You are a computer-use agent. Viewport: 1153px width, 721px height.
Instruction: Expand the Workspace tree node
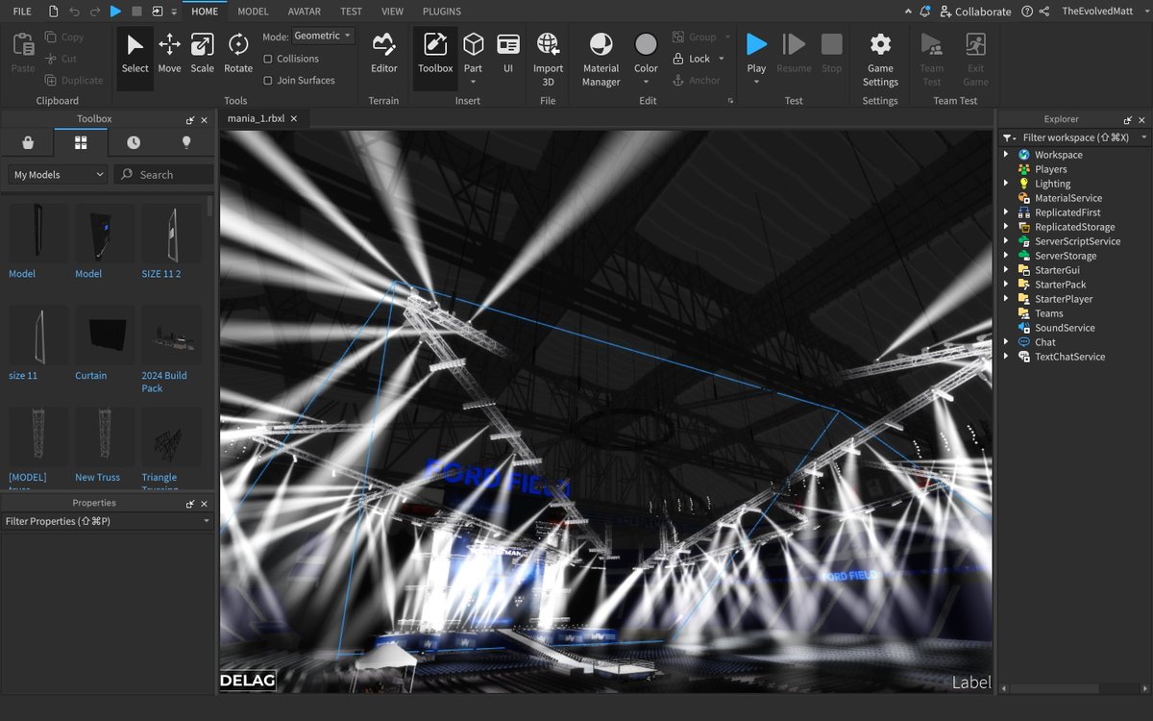(x=1006, y=155)
